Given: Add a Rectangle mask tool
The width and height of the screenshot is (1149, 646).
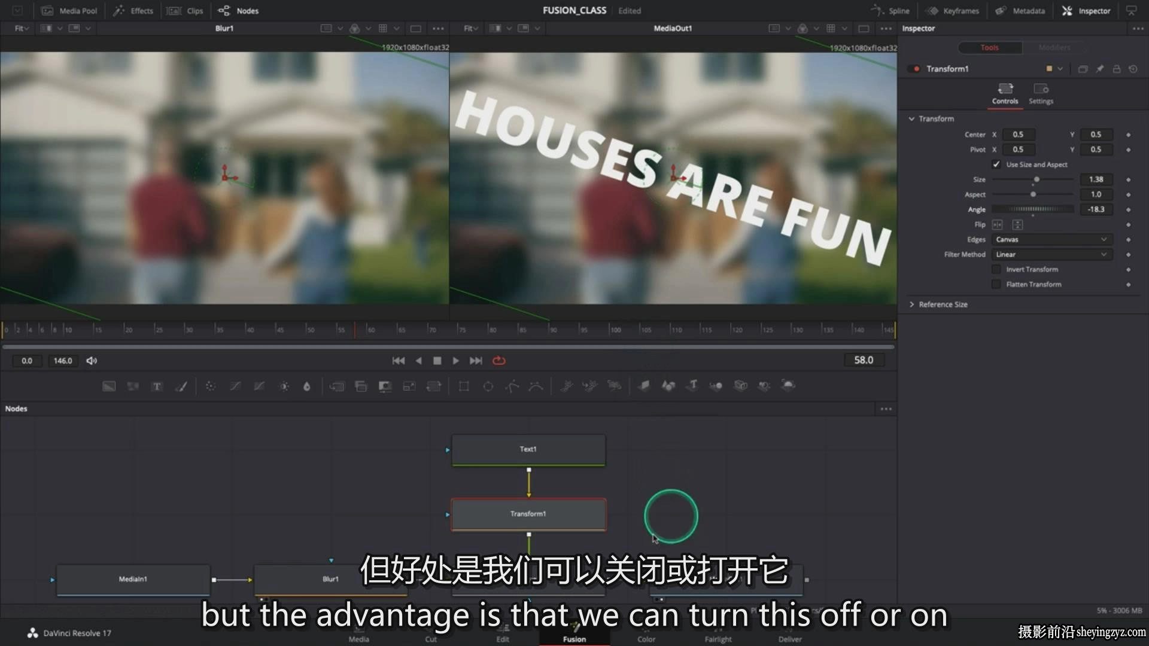Looking at the screenshot, I should [x=464, y=386].
